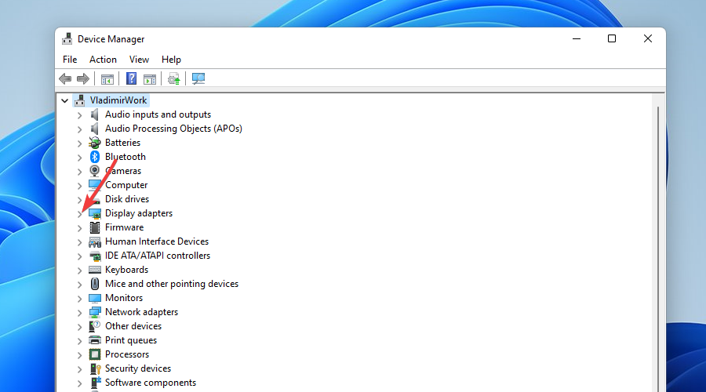The width and height of the screenshot is (706, 392).
Task: Open the Help menu
Action: (x=171, y=60)
